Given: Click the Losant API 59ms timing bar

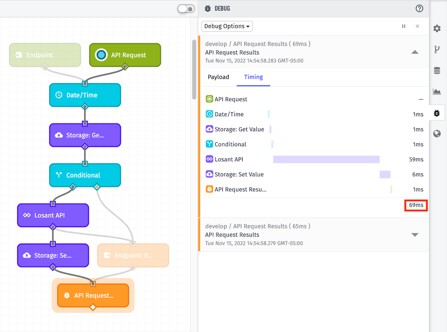Looking at the screenshot, I should click(326, 159).
